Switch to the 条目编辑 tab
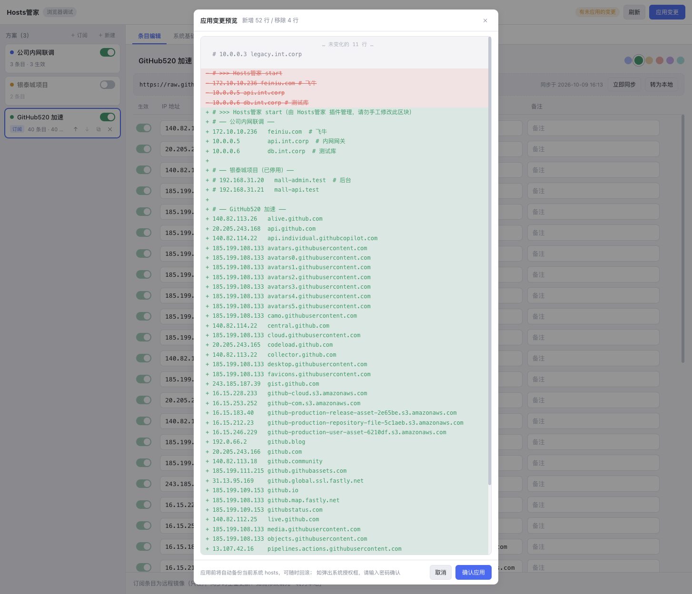The image size is (692, 594). click(149, 36)
